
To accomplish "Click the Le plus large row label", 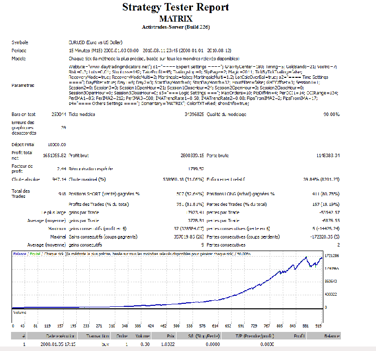I will tap(53, 212).
